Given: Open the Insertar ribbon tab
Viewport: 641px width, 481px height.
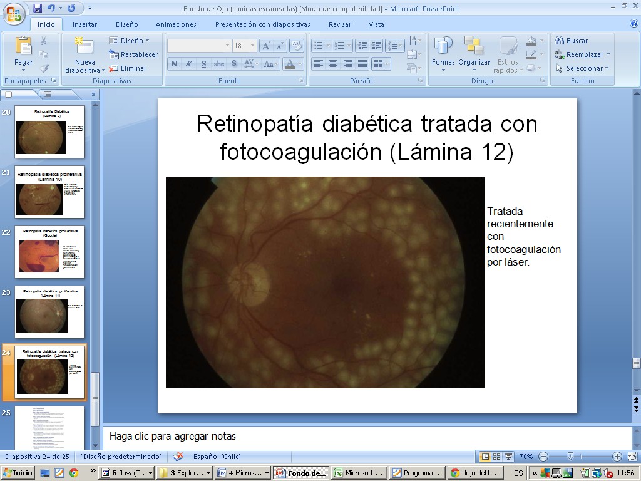Looking at the screenshot, I should (x=85, y=24).
